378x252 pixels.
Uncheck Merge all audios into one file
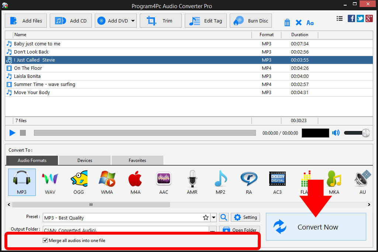[45, 240]
